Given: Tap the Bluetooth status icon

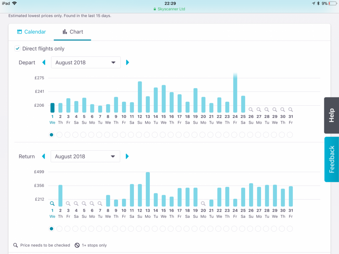Looking at the screenshot, I should (x=318, y=3).
